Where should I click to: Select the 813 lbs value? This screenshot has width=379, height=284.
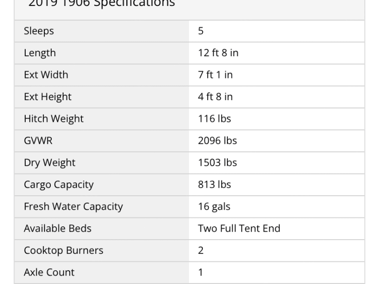pos(214,184)
